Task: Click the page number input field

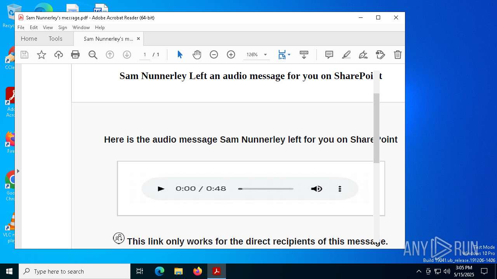Action: [x=145, y=55]
